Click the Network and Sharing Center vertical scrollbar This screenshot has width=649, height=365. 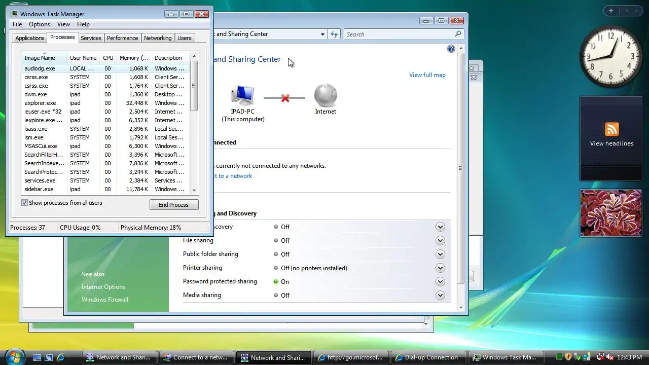tap(460, 168)
